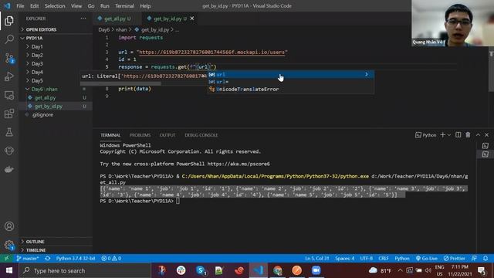Open the Accounts icon in activity bar
Viewport: 494px width, 278px height.
[9, 226]
